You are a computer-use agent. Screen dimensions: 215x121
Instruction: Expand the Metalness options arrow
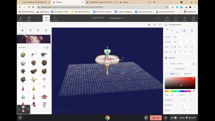click(x=194, y=105)
